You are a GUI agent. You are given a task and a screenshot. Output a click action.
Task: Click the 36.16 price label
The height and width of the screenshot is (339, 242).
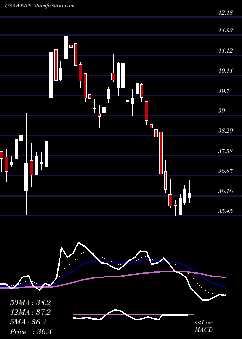(x=226, y=191)
